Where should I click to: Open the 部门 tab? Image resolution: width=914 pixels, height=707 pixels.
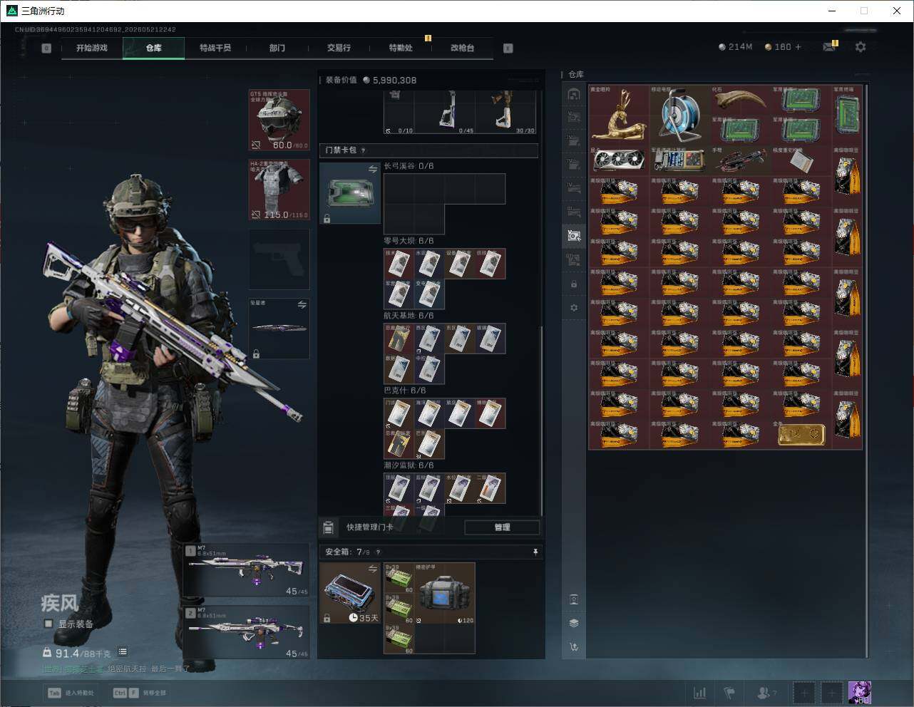point(277,48)
